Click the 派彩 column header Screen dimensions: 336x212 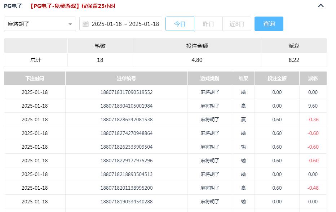pos(293,45)
